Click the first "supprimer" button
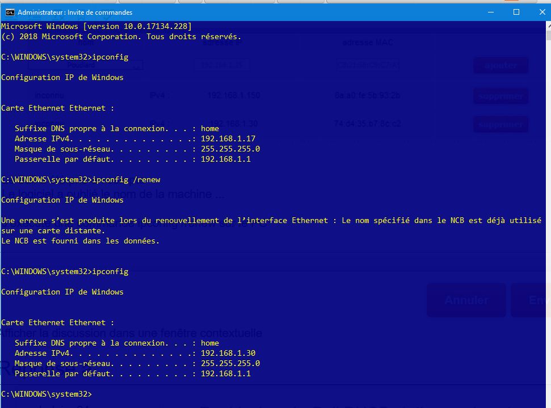Screen dimensions: 551x408 500,95
